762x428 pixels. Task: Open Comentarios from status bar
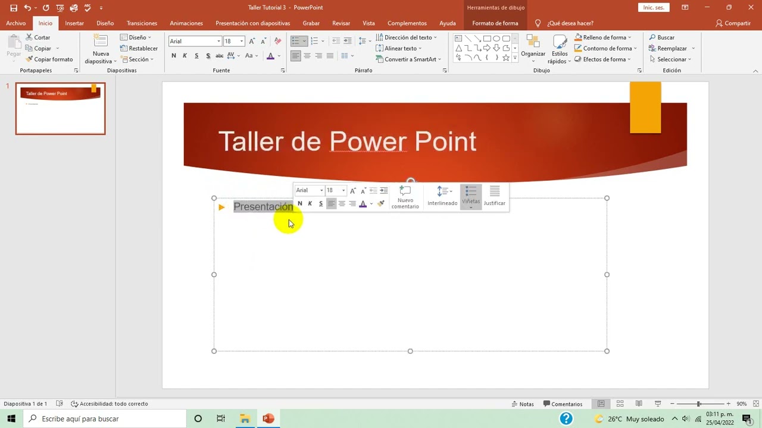[563, 404]
